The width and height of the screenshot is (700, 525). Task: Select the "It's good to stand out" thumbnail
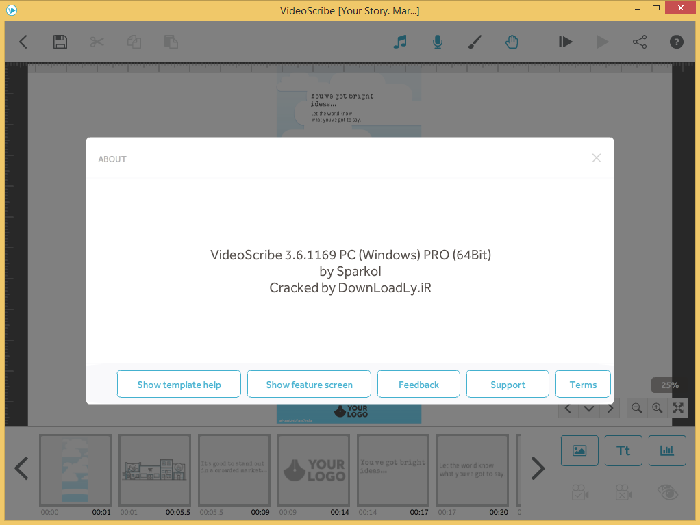point(234,470)
